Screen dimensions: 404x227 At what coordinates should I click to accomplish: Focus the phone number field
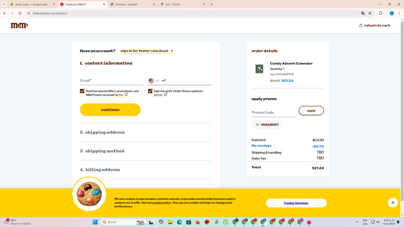(186, 81)
